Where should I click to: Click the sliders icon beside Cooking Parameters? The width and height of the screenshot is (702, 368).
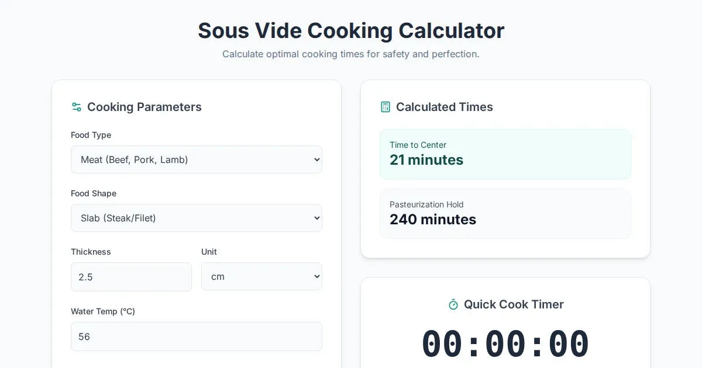pos(77,107)
